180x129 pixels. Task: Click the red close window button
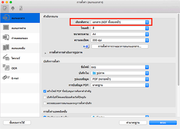pyautogui.click(x=3, y=2)
